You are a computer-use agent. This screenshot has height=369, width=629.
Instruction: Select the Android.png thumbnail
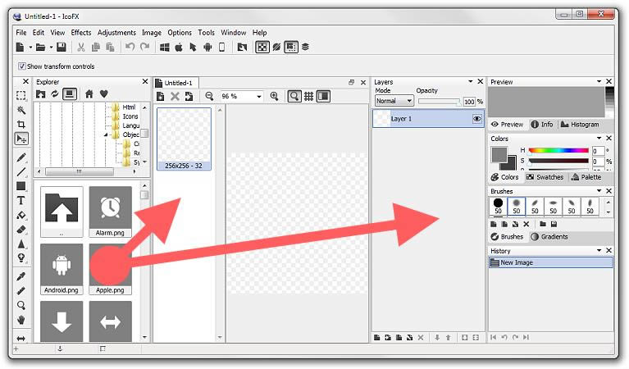[62, 269]
